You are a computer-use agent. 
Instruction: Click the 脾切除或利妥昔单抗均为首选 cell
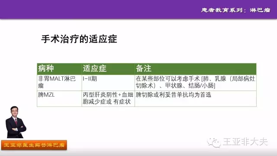click(195, 99)
